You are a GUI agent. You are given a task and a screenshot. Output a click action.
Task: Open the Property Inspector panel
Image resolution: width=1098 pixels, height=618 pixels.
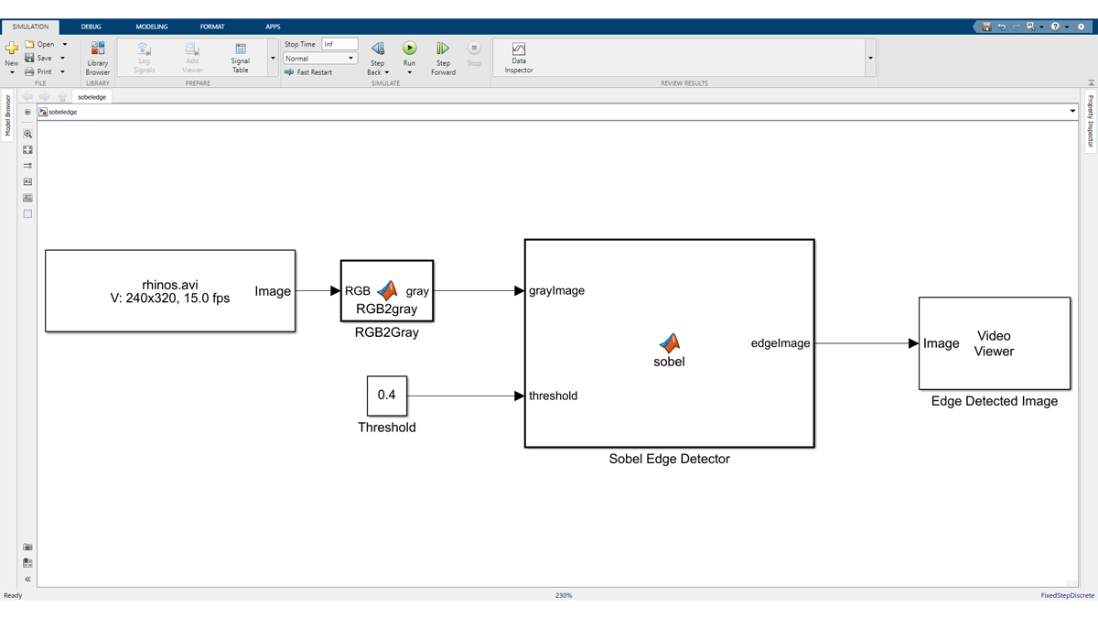pyautogui.click(x=1090, y=119)
